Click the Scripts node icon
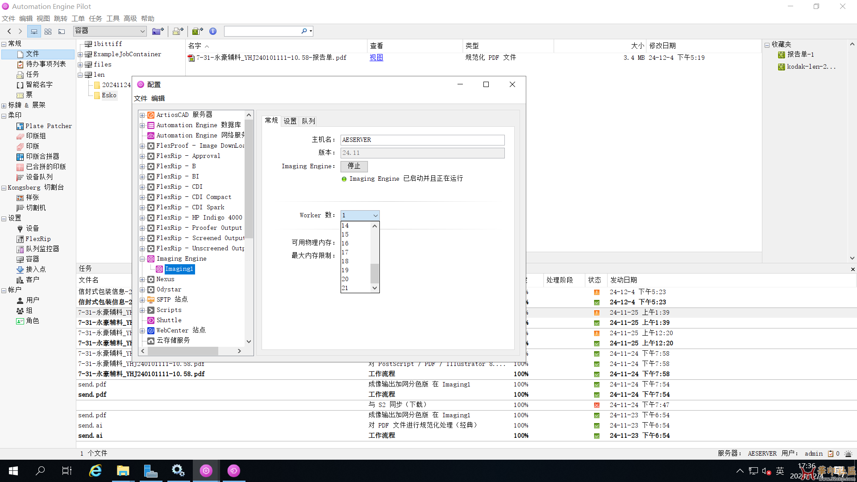Screen dimensions: 857x482 click(151, 310)
